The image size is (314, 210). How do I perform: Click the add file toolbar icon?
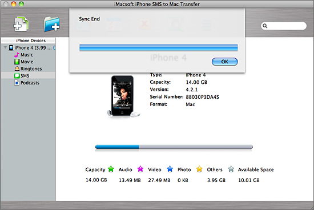21,25
